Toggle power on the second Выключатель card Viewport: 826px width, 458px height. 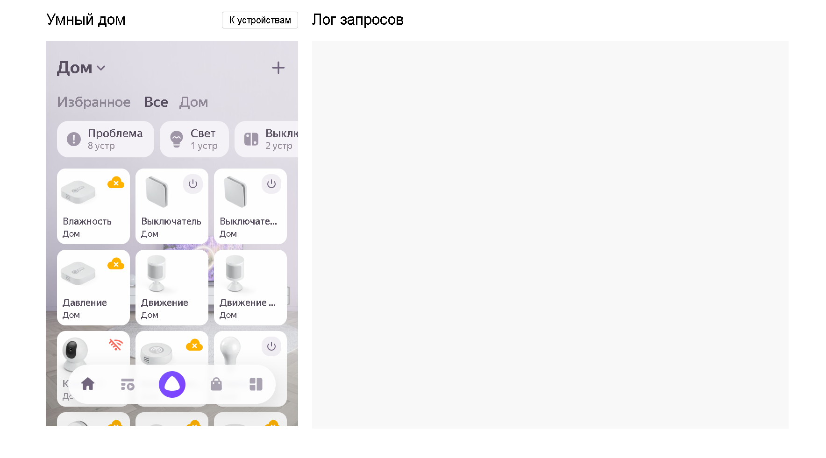point(271,184)
